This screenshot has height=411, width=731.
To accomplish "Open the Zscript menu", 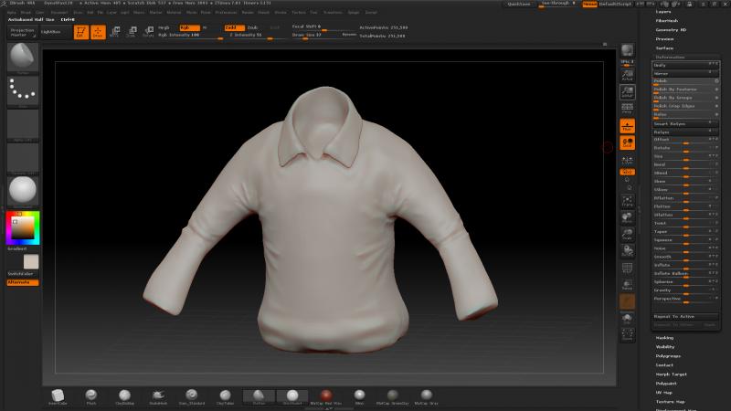I will pos(371,13).
